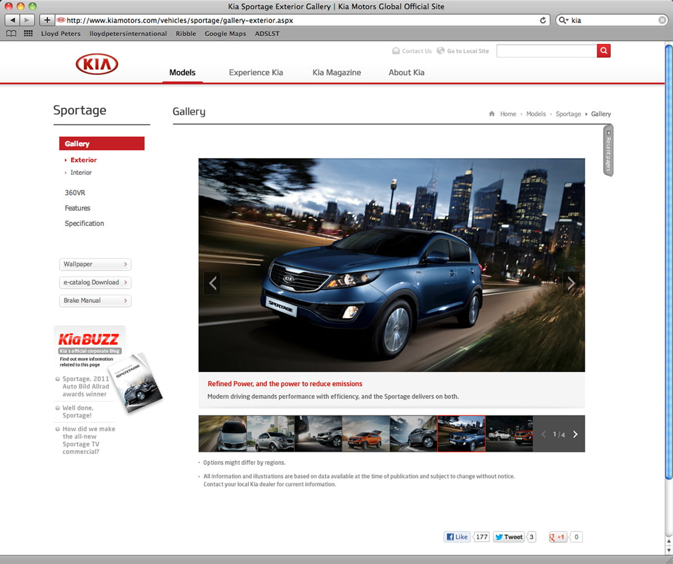This screenshot has width=673, height=564.
Task: Open the e-catalog Download option
Action: 95,283
